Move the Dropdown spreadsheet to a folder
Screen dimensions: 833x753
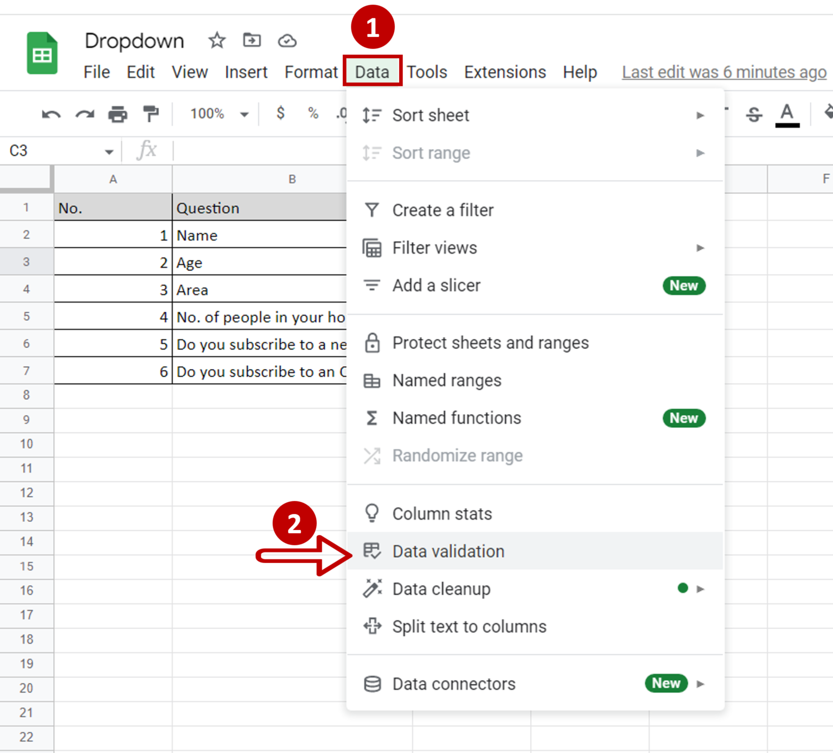(251, 40)
